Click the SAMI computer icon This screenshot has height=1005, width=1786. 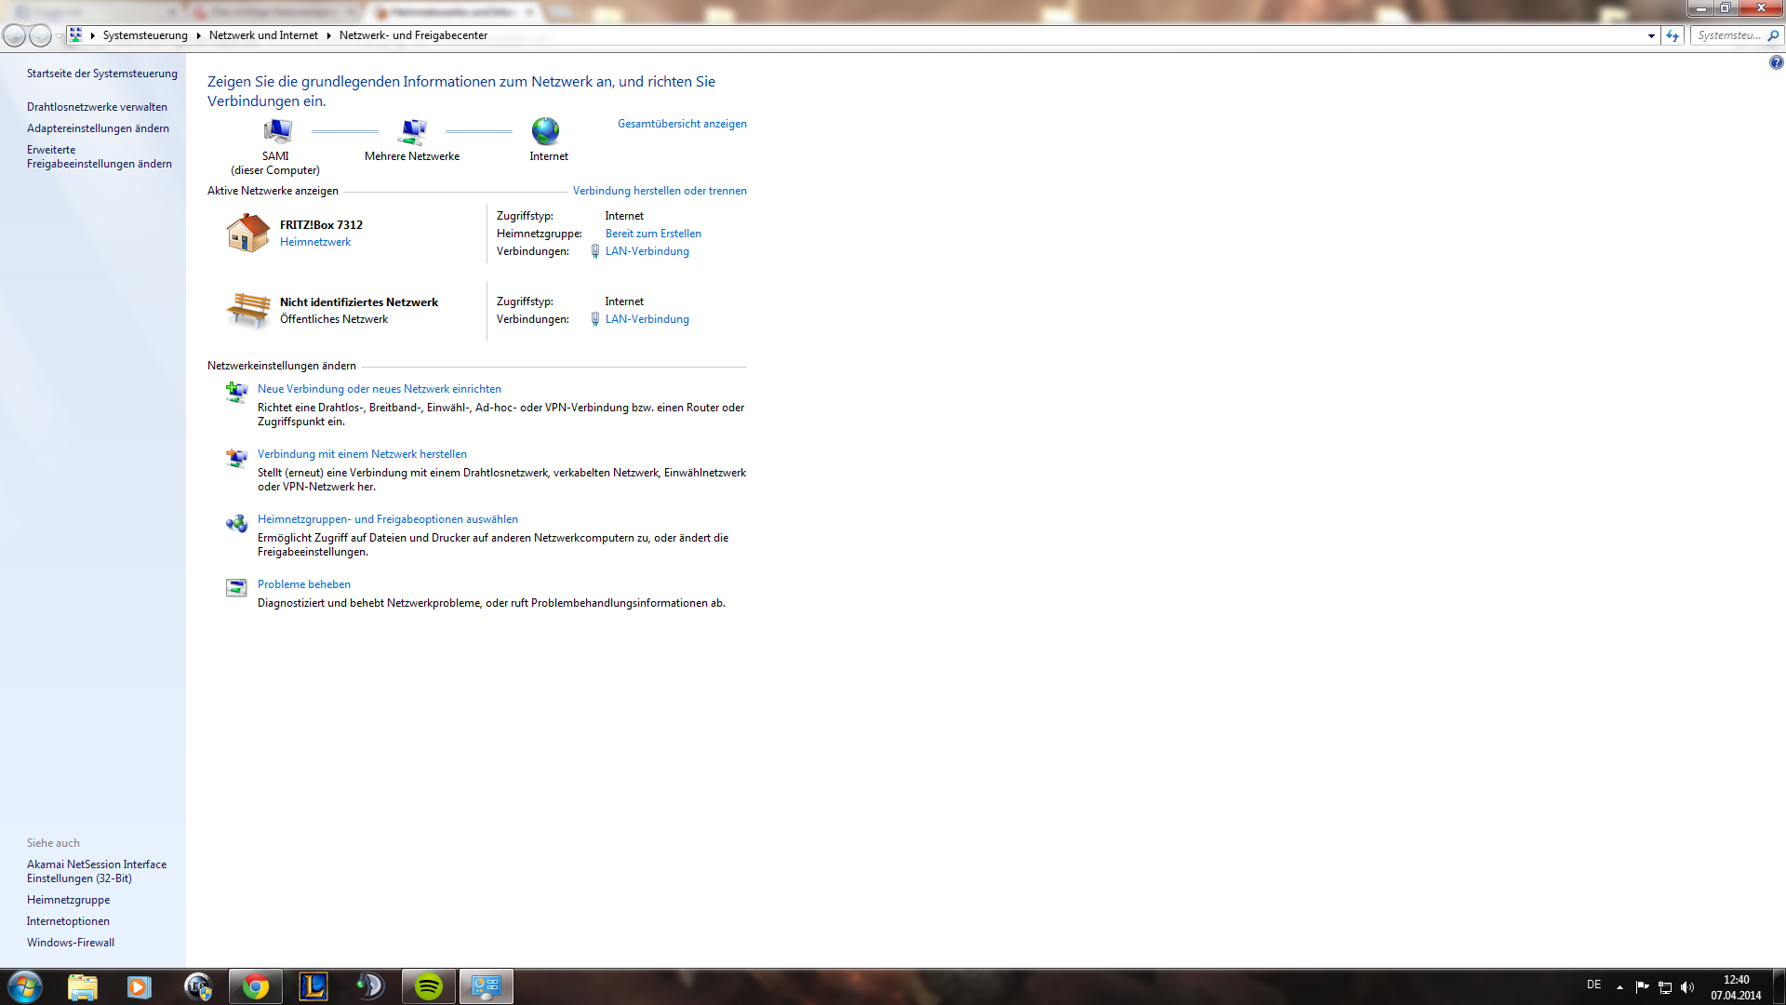coord(277,131)
